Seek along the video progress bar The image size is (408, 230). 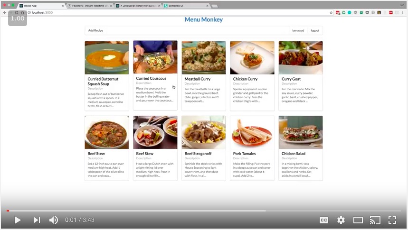click(204, 211)
